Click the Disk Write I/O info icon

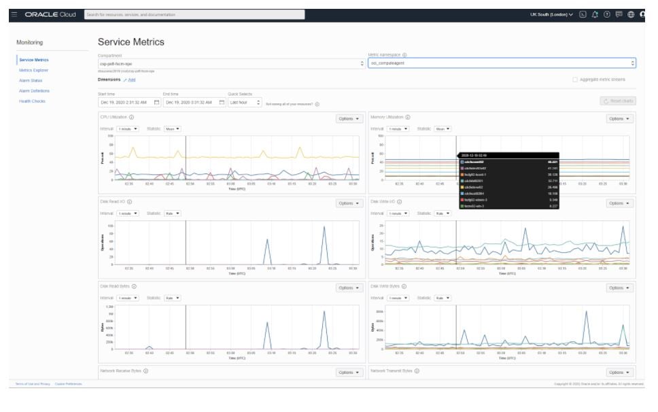400,202
